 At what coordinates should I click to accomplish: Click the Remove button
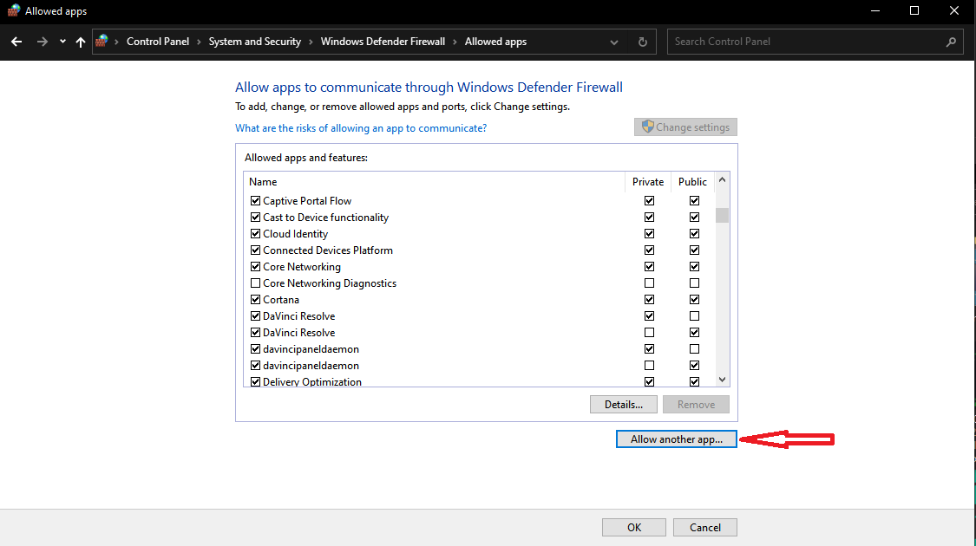(x=696, y=404)
